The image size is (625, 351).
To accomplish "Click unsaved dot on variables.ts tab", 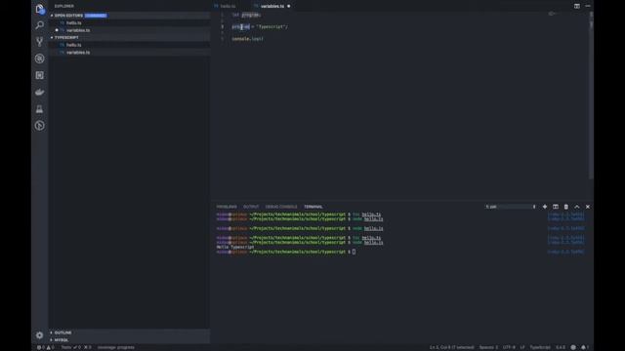I will (289, 6).
